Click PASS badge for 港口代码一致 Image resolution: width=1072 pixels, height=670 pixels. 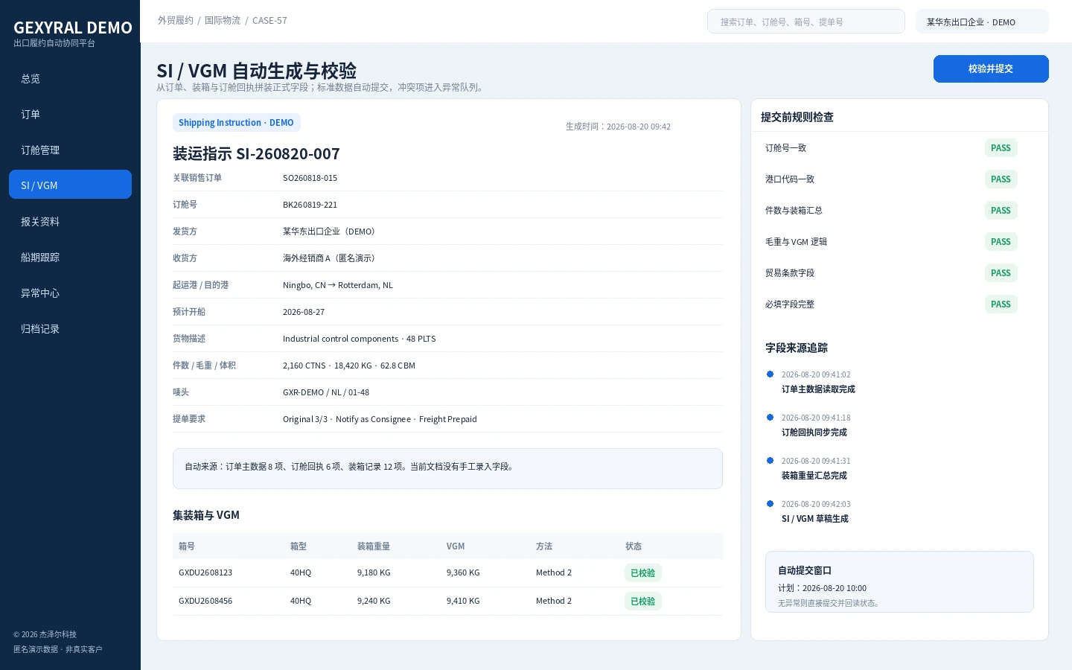coord(1001,179)
